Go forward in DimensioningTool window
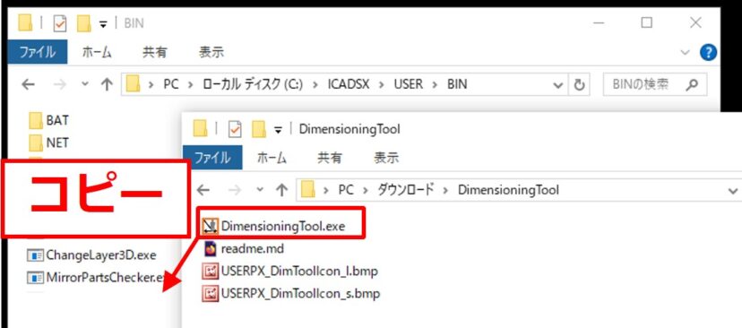 click(x=235, y=190)
